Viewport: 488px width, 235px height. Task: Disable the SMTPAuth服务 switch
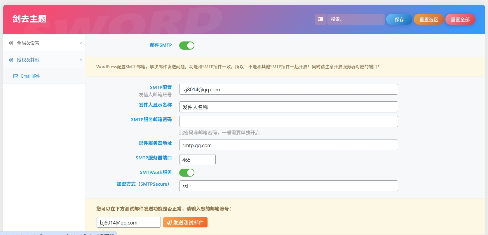pyautogui.click(x=187, y=173)
